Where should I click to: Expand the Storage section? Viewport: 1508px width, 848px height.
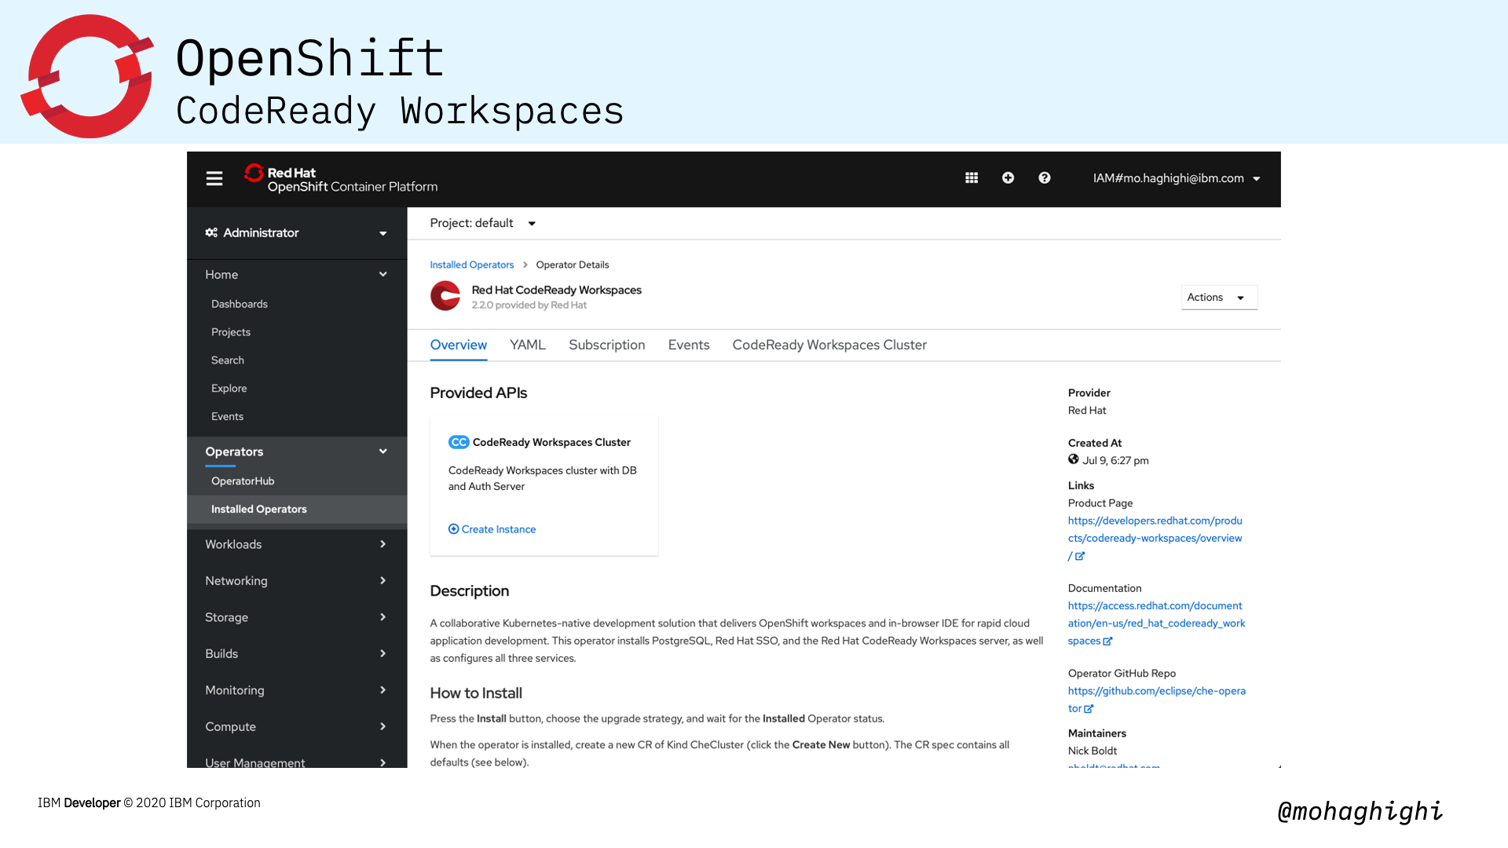297,618
